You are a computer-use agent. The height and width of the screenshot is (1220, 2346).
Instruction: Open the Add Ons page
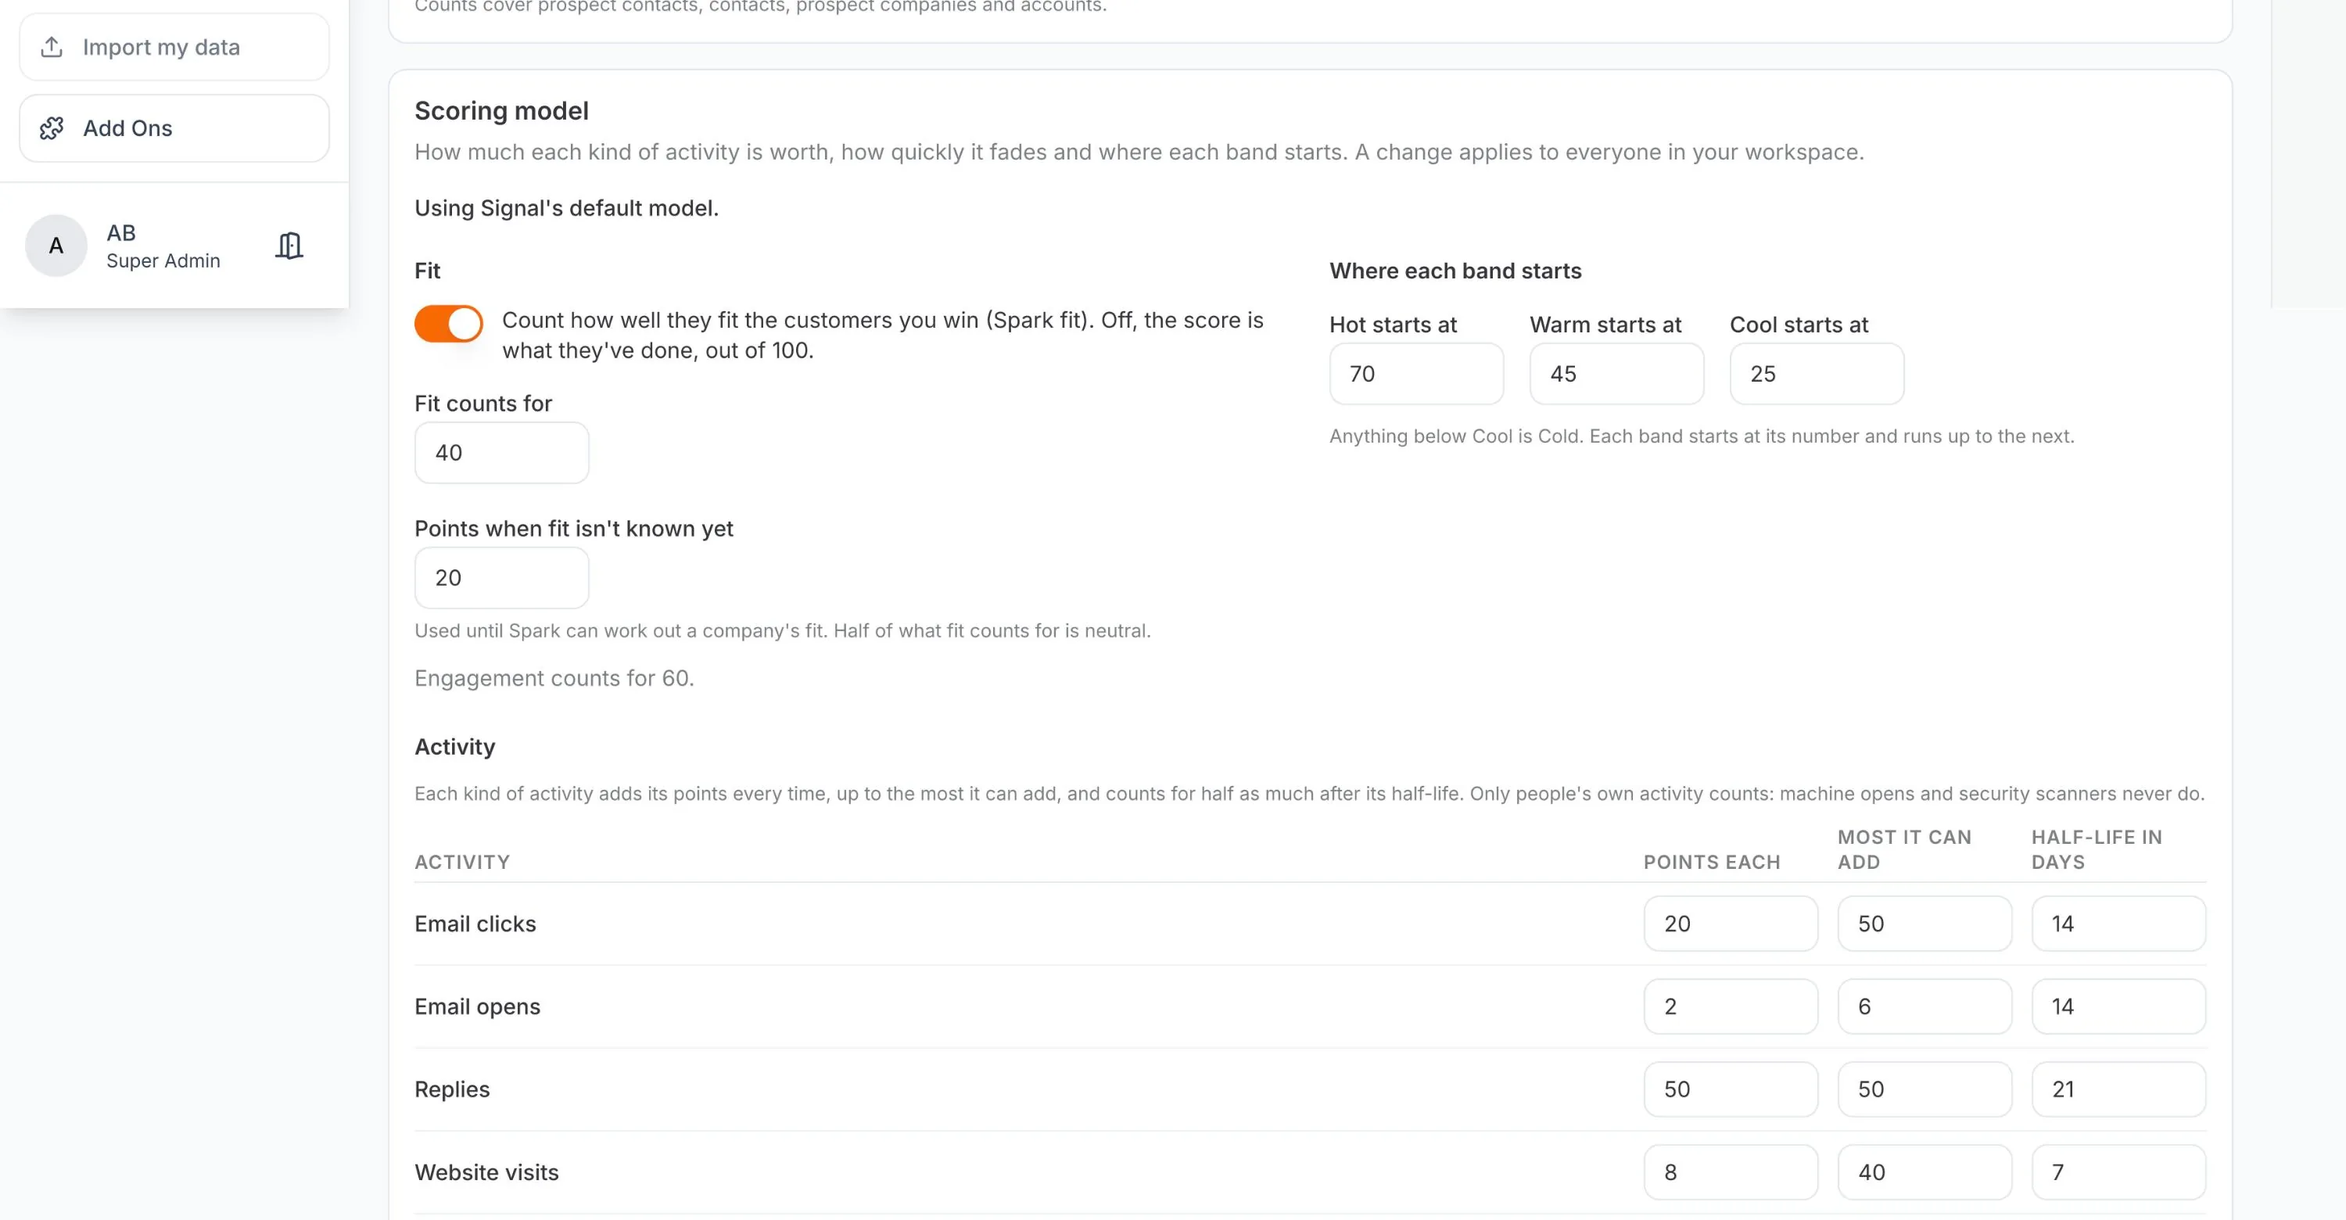point(174,128)
